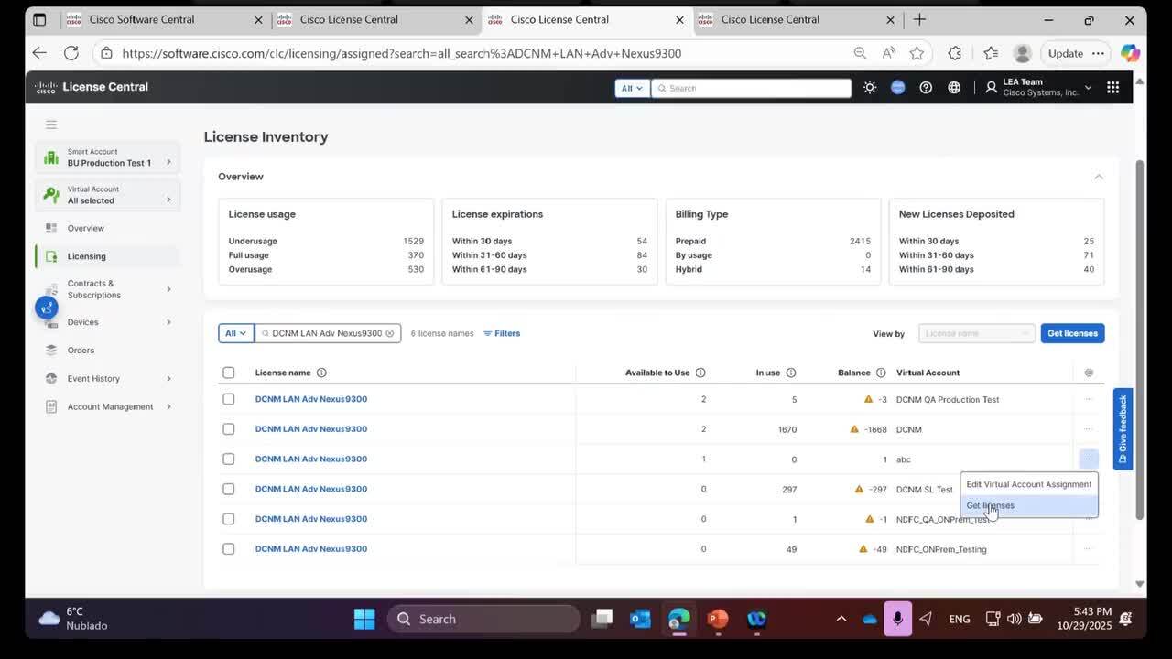1172x659 pixels.
Task: Click the info icon beside Available to Use
Action: (700, 373)
